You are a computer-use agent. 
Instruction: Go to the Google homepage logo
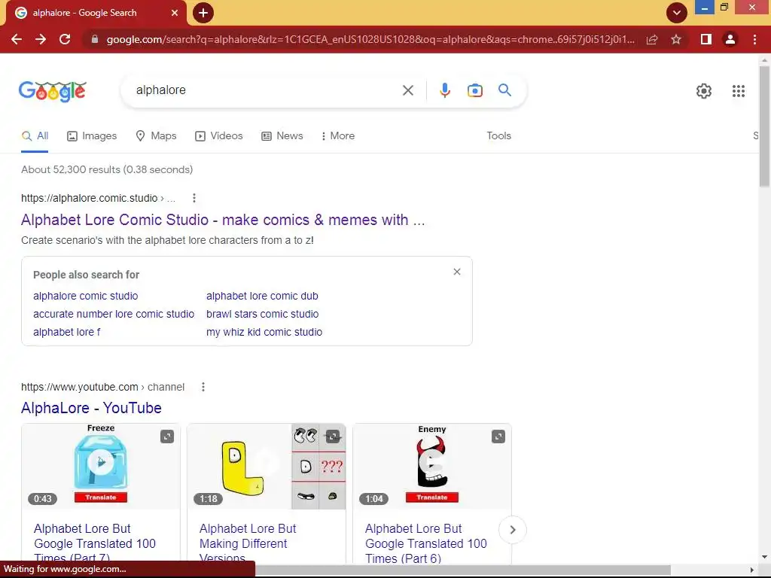click(53, 91)
